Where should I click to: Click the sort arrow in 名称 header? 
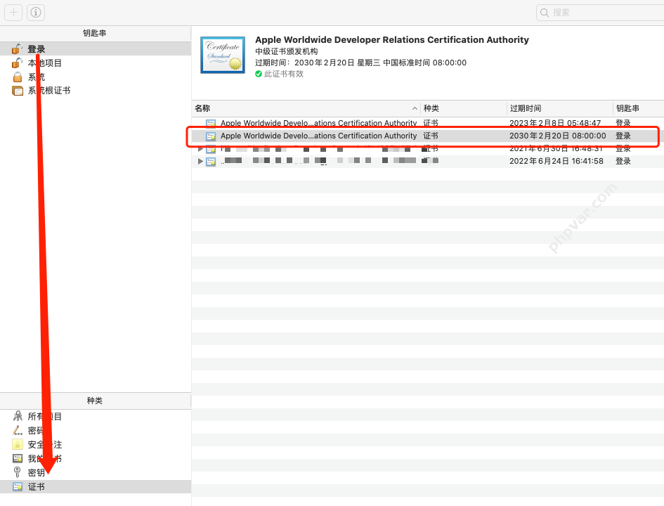(415, 108)
